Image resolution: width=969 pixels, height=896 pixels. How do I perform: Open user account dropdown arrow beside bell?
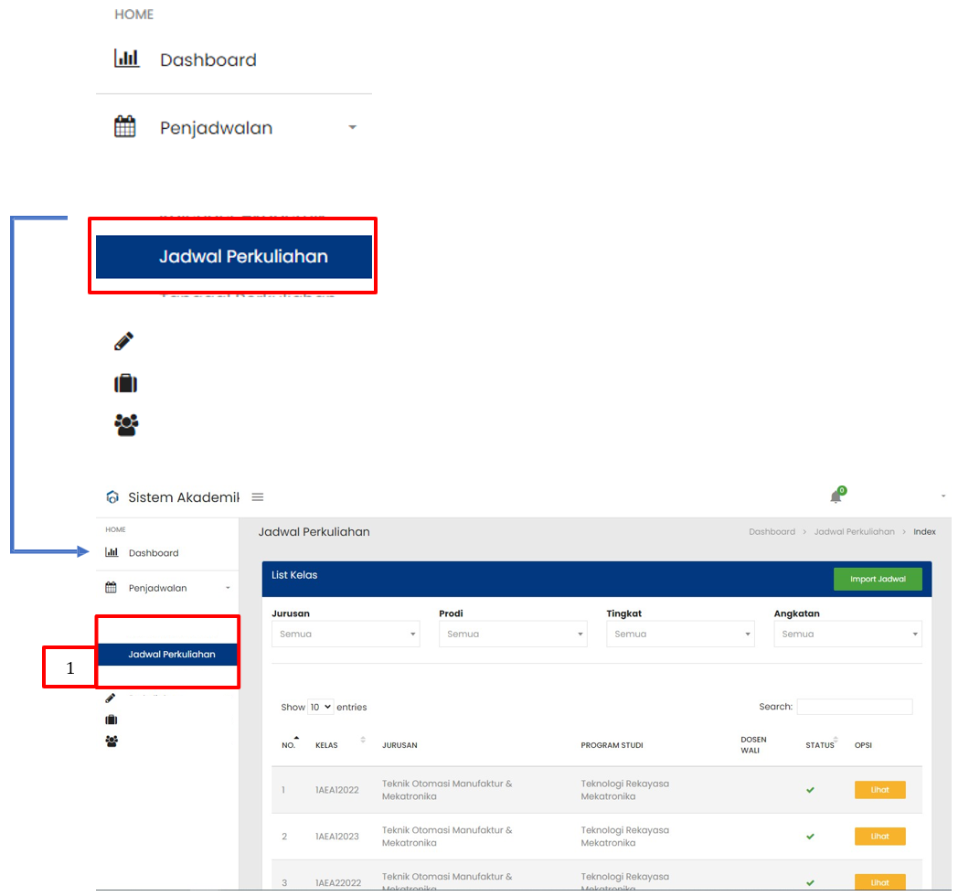[943, 496]
